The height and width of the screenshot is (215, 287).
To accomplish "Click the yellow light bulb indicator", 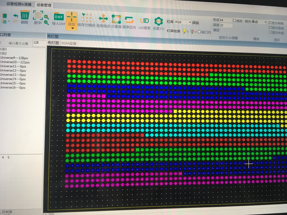I will 184,31.
